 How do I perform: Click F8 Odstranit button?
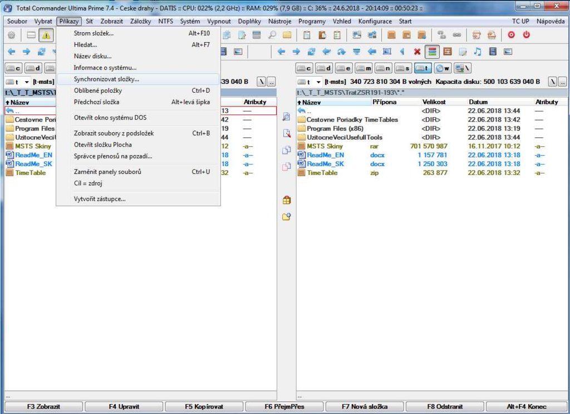(445, 407)
